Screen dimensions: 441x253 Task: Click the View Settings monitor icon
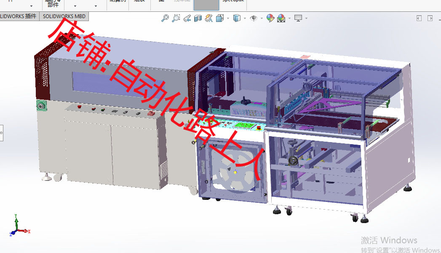[298, 18]
